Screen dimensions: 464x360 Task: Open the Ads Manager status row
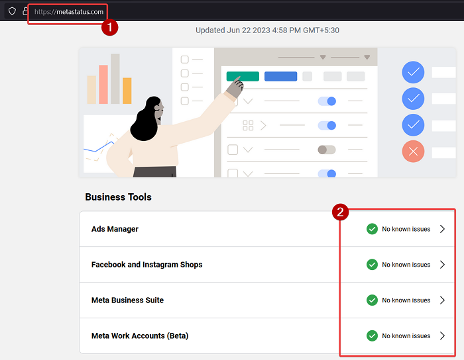[267, 229]
